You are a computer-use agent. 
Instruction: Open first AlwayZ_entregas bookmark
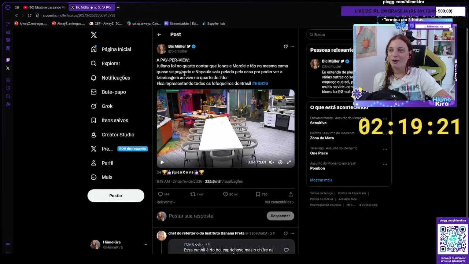tap(31, 23)
